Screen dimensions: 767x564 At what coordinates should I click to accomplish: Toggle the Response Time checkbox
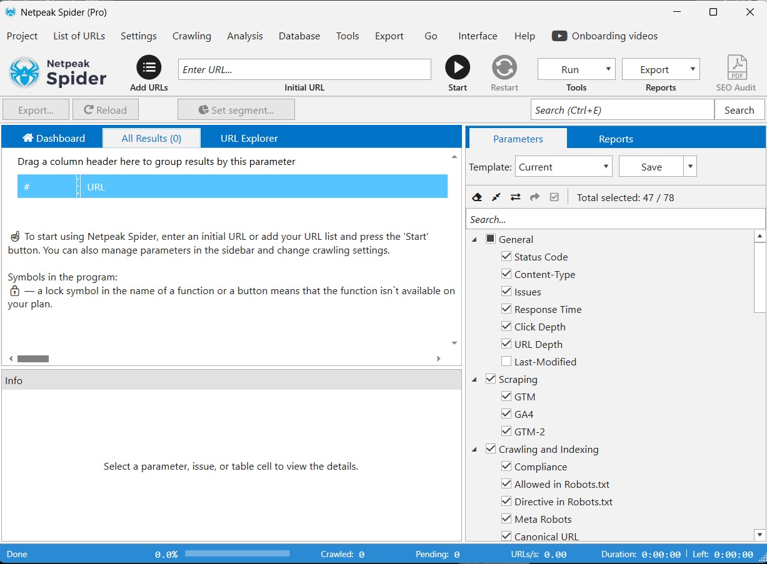(x=507, y=309)
